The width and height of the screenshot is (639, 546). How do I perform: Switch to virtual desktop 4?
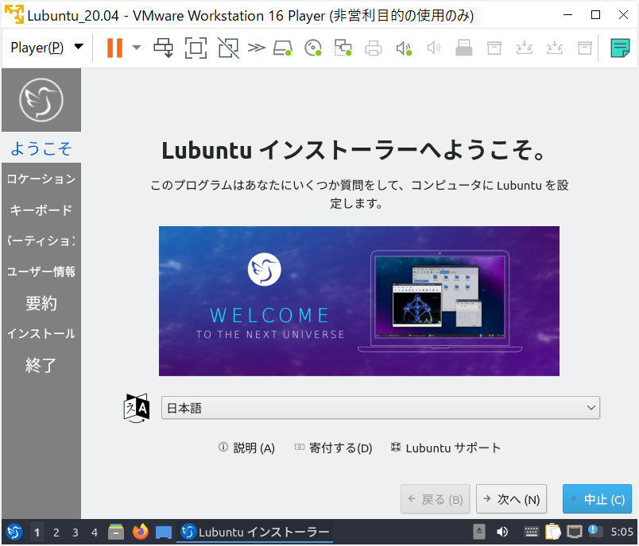[95, 533]
